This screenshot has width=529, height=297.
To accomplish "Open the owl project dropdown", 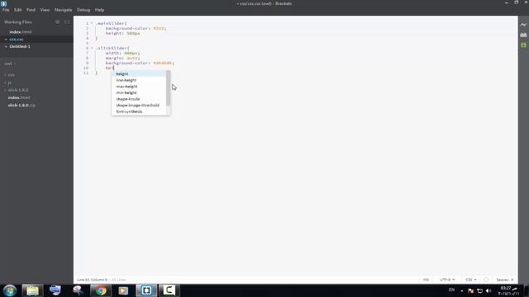I will click(9, 64).
